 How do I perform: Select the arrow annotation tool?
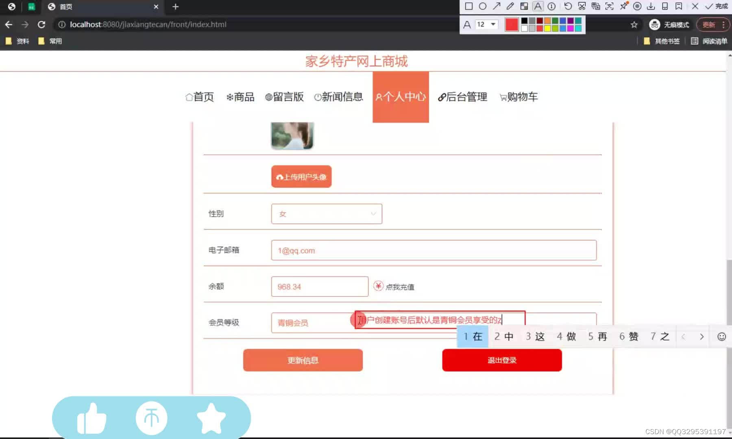click(497, 6)
